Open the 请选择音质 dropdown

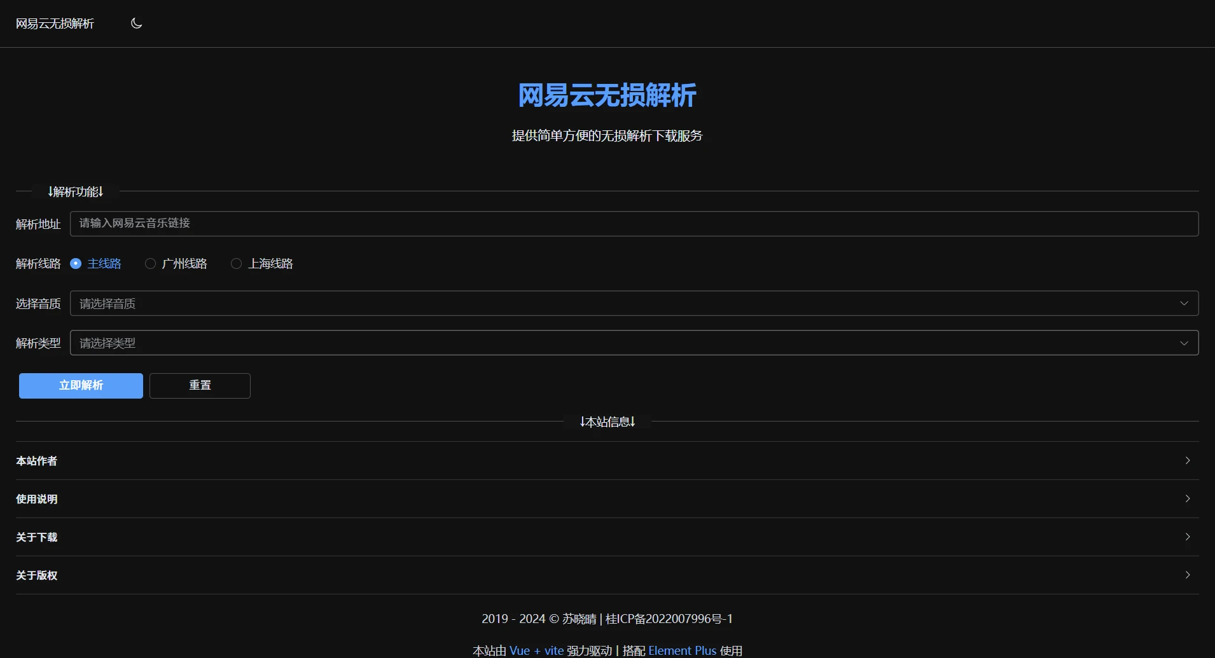coord(634,303)
